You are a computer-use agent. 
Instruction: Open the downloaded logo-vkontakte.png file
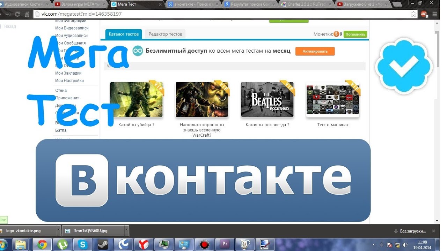point(28,231)
